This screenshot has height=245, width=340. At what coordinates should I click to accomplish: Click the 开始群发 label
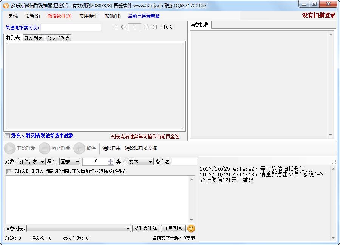point(26,149)
